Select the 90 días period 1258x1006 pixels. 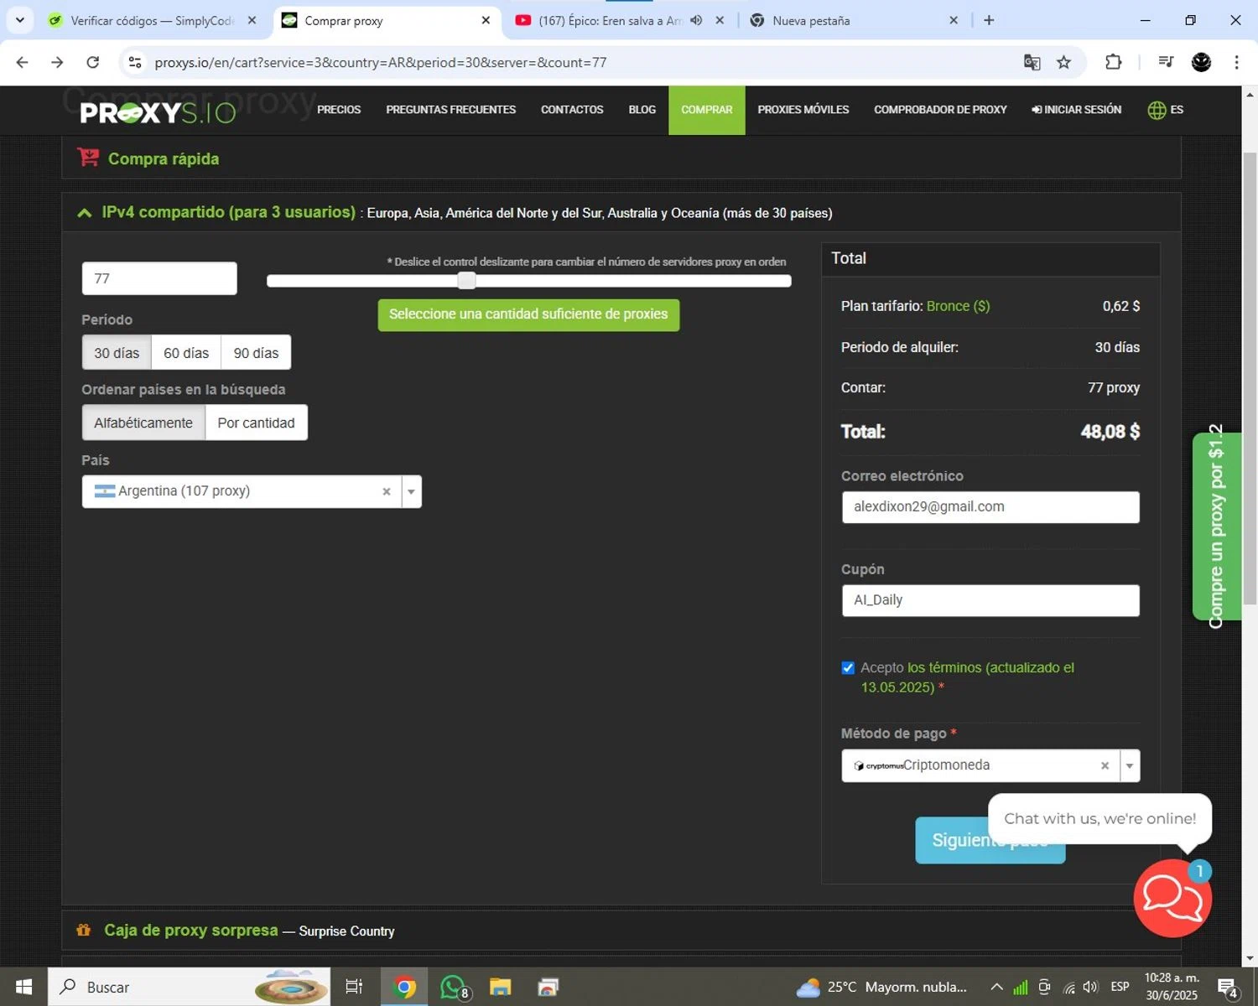point(256,353)
